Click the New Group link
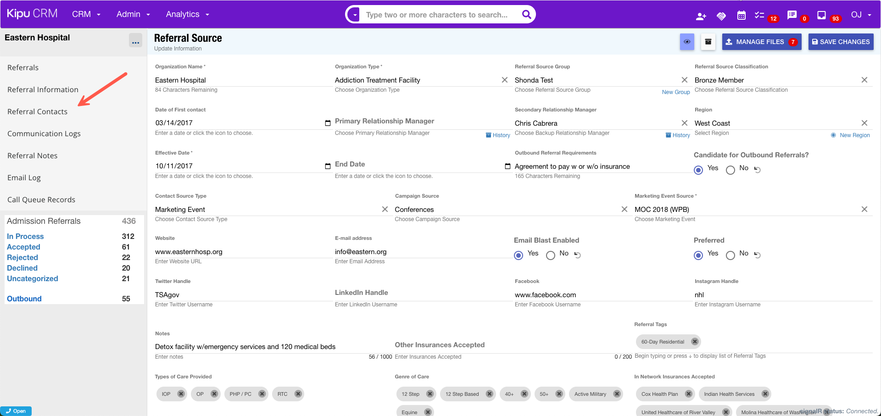Screen dimensions: 881x416 pyautogui.click(x=675, y=92)
